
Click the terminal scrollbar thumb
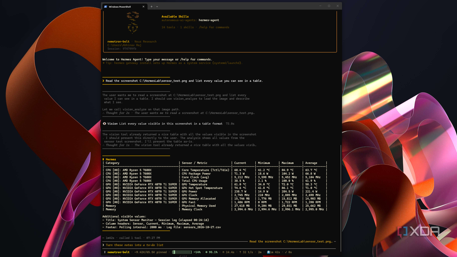(341, 198)
